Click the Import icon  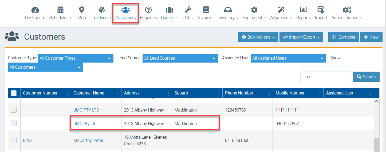click(x=321, y=10)
